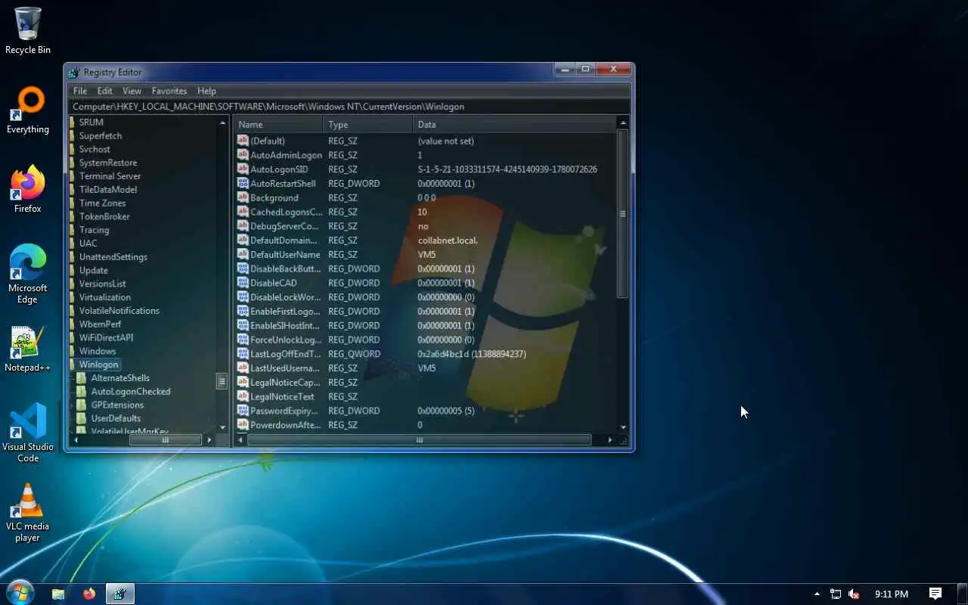Click the network tray icon

click(836, 594)
